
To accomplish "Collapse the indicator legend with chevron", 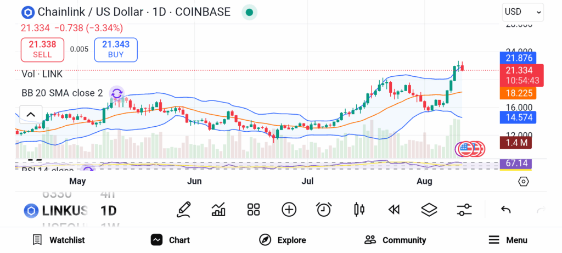I will (x=31, y=115).
